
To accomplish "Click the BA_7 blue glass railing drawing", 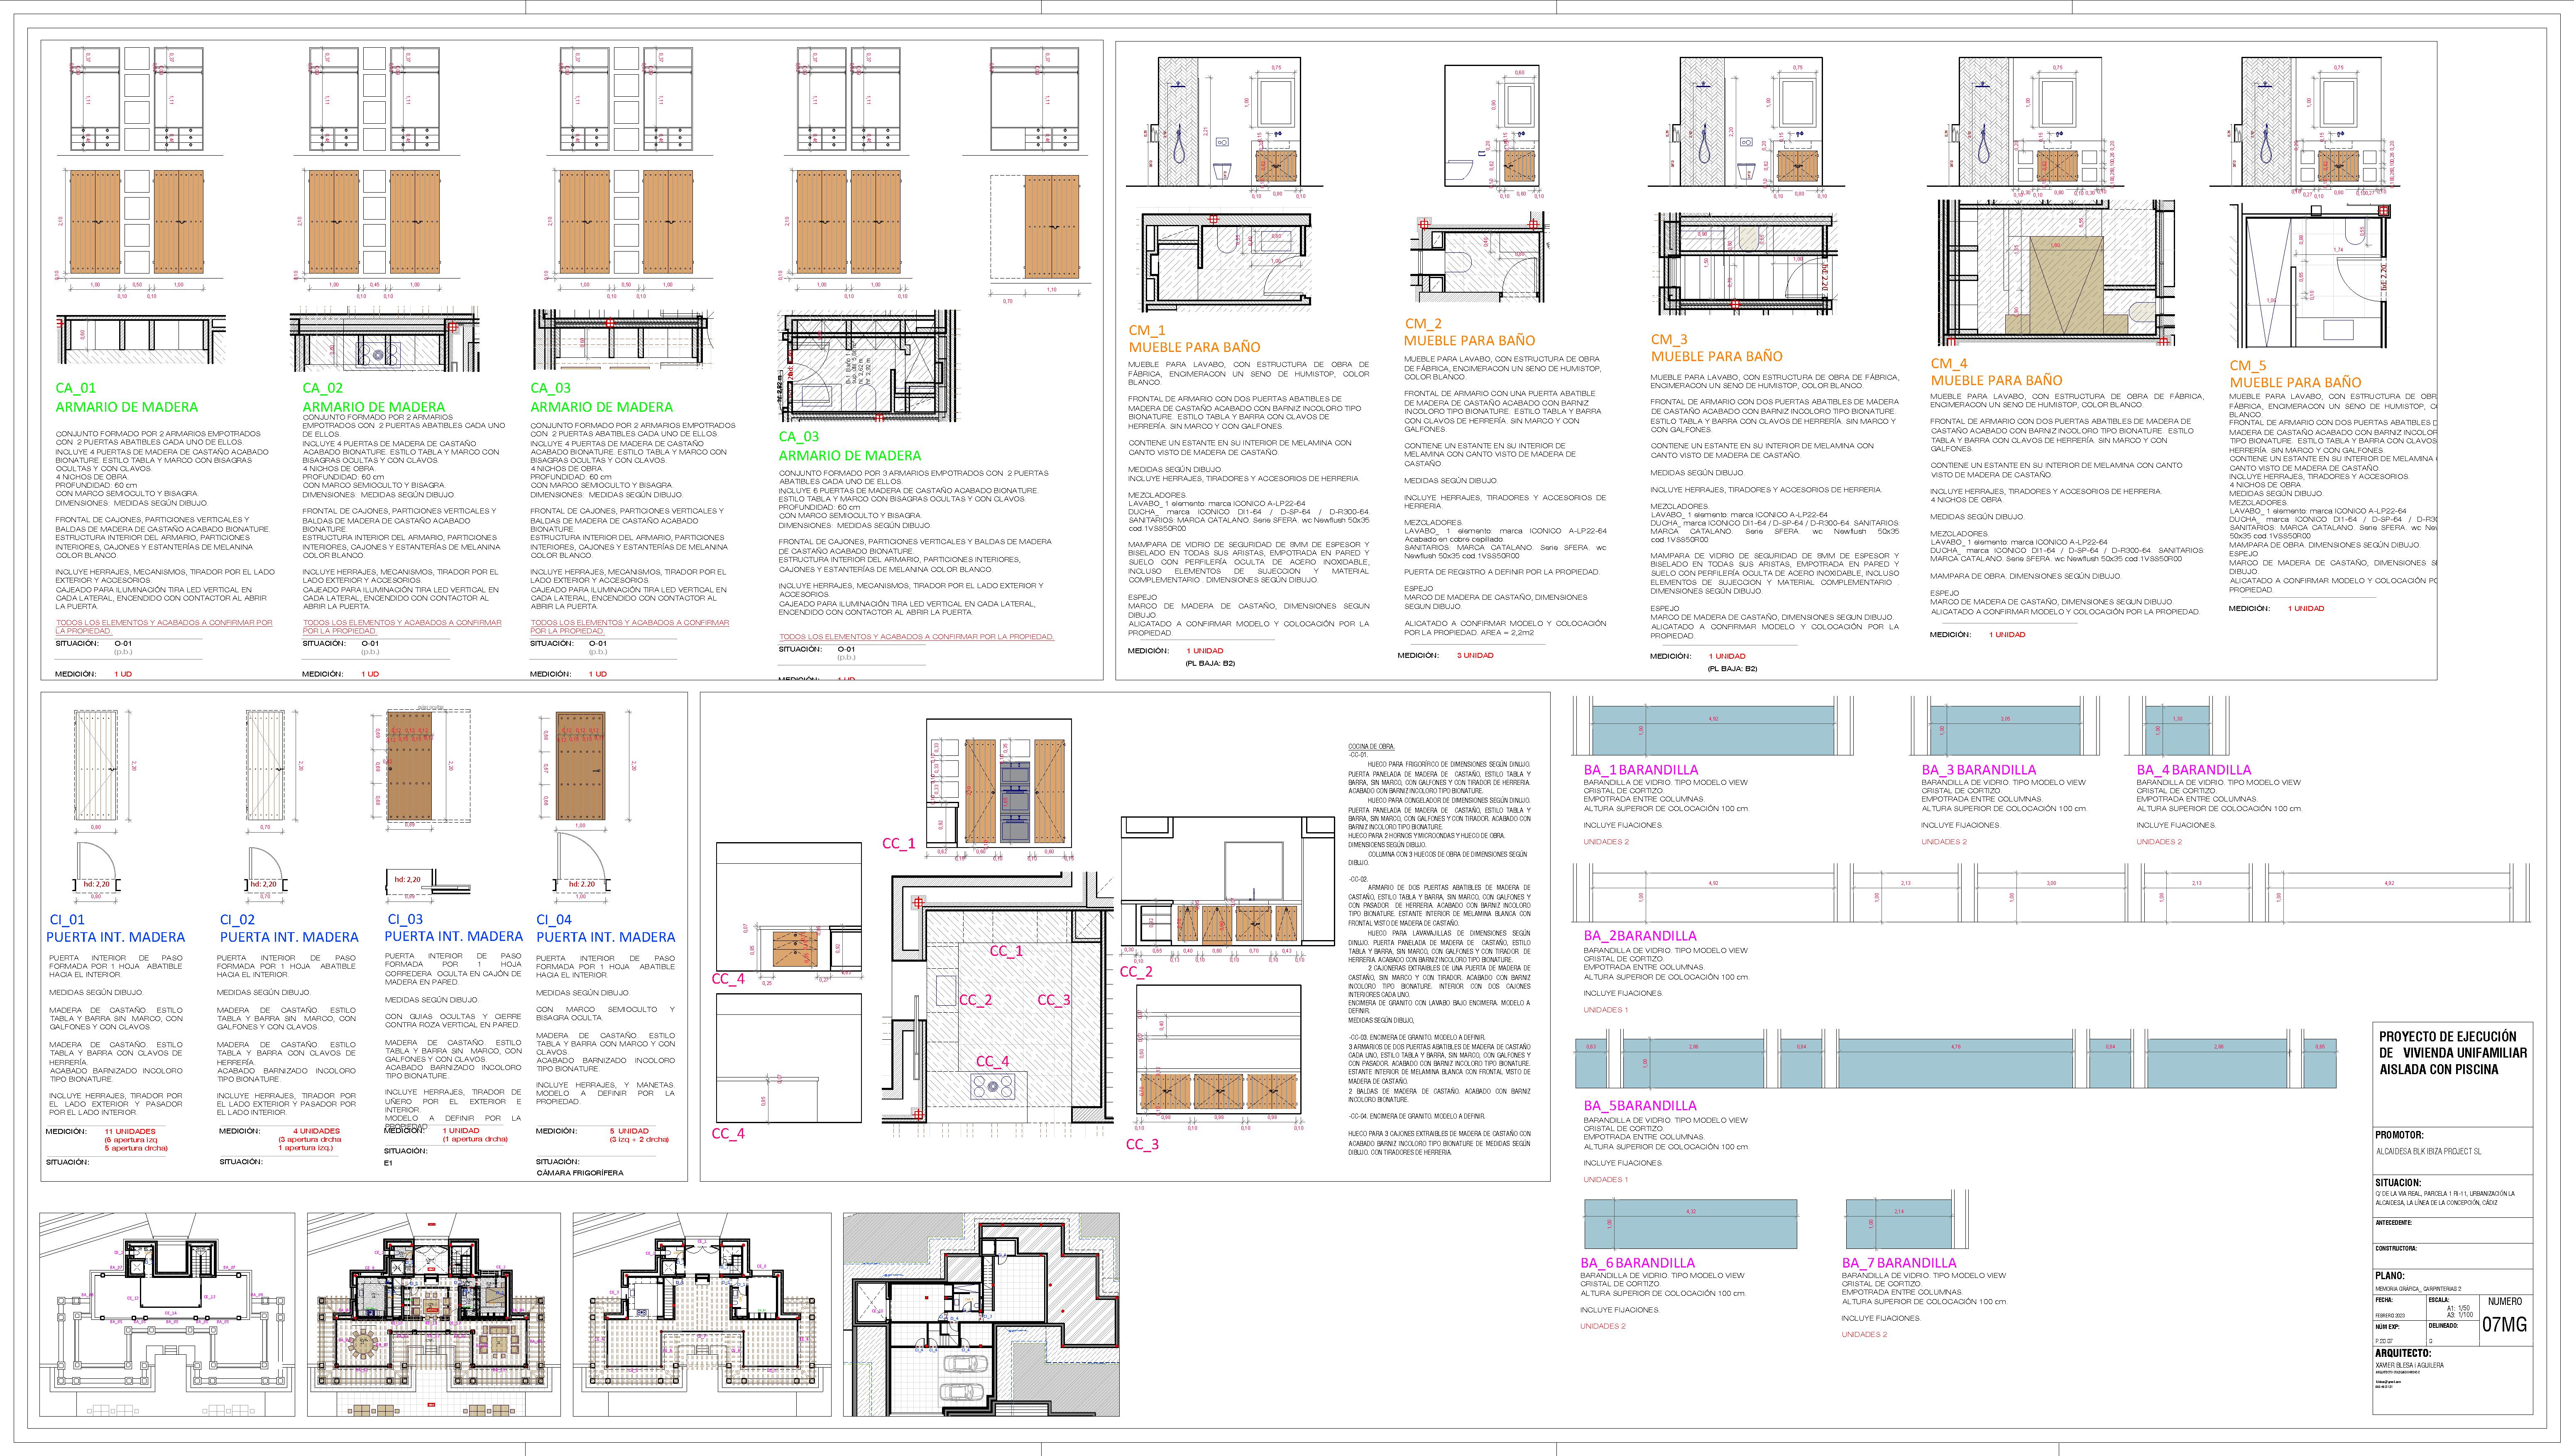I will pyautogui.click(x=1898, y=1223).
